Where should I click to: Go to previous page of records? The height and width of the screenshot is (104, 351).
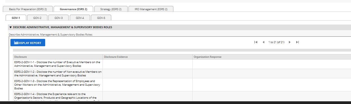263,42
